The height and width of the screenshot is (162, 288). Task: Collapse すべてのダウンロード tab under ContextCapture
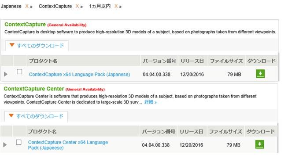click(37, 46)
